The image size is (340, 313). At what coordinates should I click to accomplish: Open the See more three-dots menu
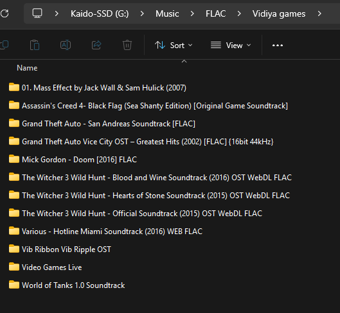[x=278, y=46]
